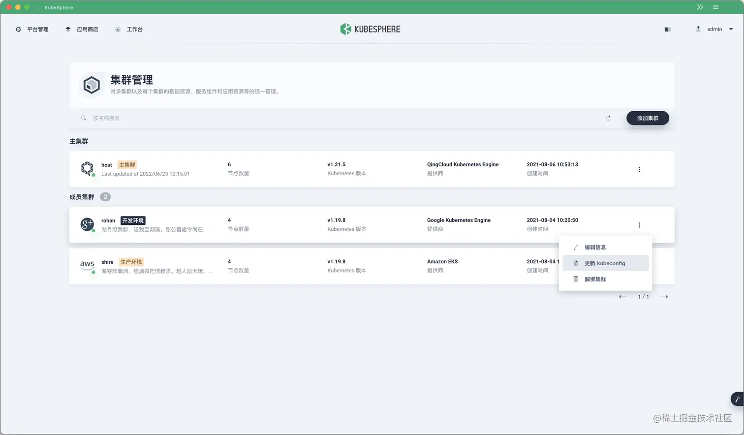Screen dimensions: 744x435
Task: Select 更新 kubeconfig from the context menu
Action: coord(605,263)
